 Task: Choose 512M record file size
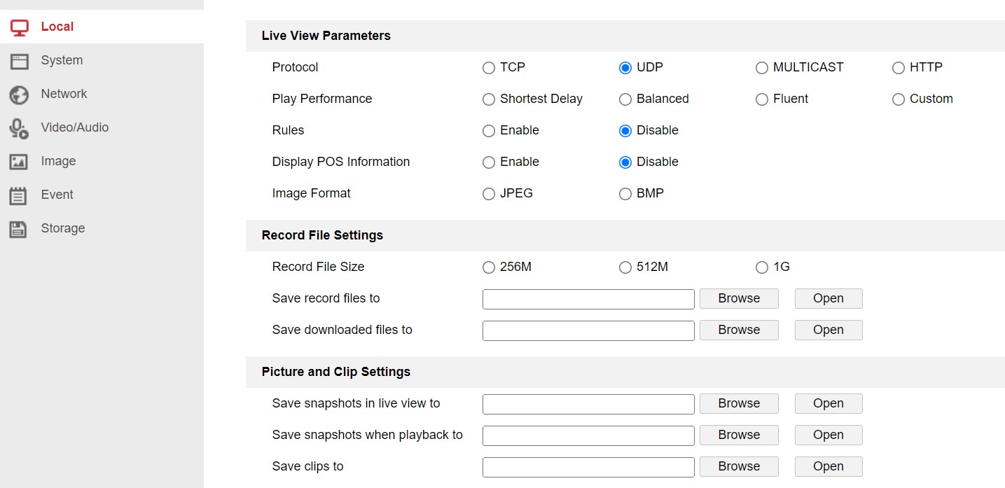(x=625, y=267)
